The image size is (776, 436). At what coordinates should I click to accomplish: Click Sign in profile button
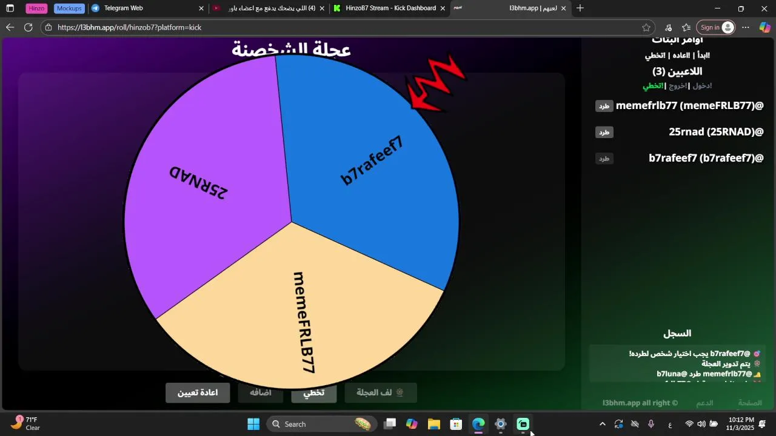tap(716, 27)
